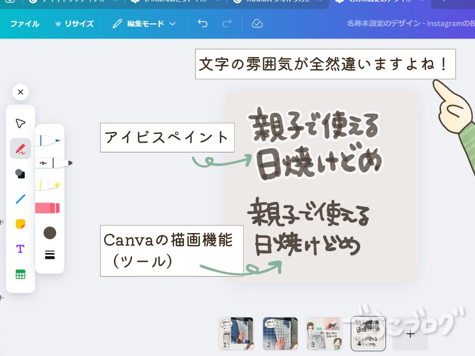Image resolution: width=475 pixels, height=356 pixels.
Task: Add a yellow sticky note
Action: 20,224
